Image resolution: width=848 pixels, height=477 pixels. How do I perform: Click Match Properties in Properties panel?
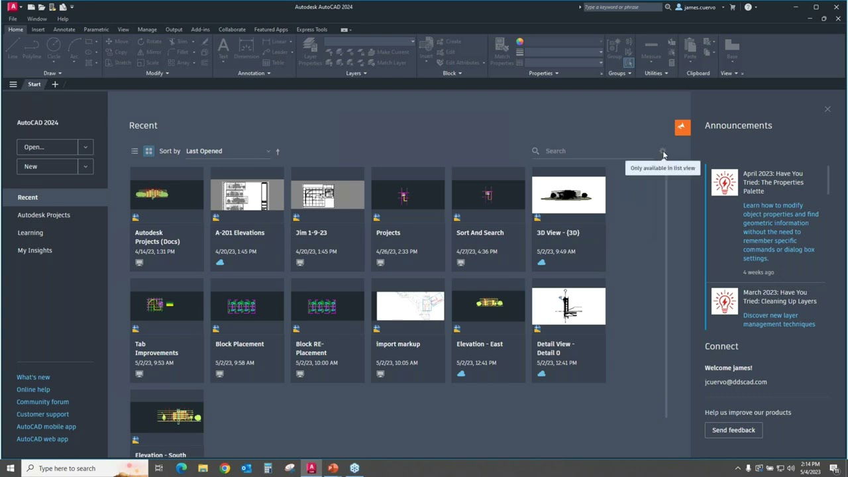502,51
